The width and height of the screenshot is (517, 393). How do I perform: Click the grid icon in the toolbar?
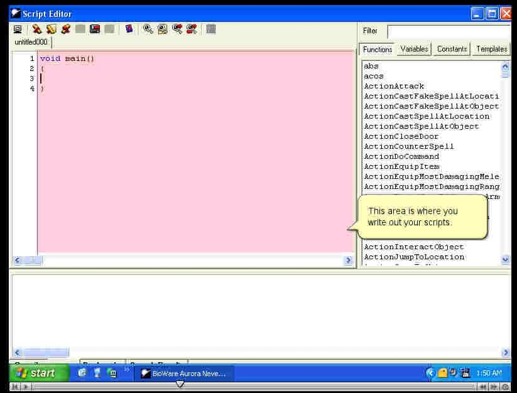pos(211,29)
